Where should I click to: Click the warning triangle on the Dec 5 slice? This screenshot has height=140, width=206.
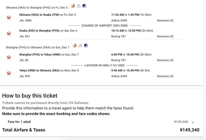point(79,6)
